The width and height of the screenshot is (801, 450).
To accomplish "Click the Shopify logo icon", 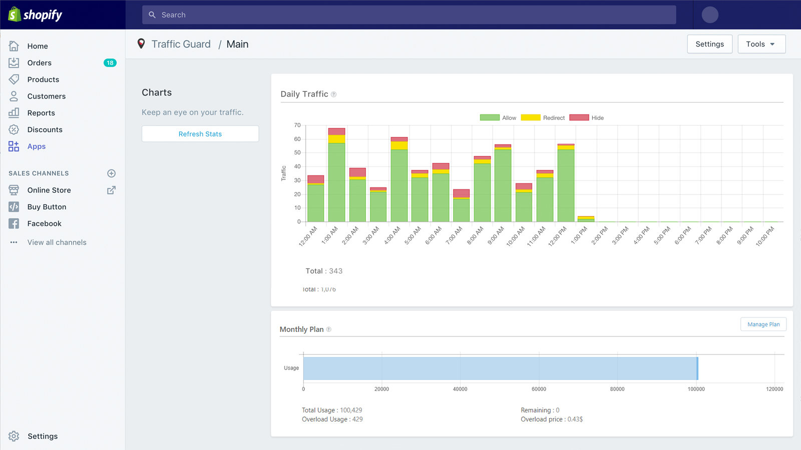I will (15, 14).
